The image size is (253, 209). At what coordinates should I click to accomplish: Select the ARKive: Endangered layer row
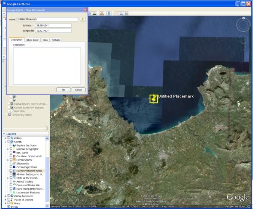click(x=27, y=174)
